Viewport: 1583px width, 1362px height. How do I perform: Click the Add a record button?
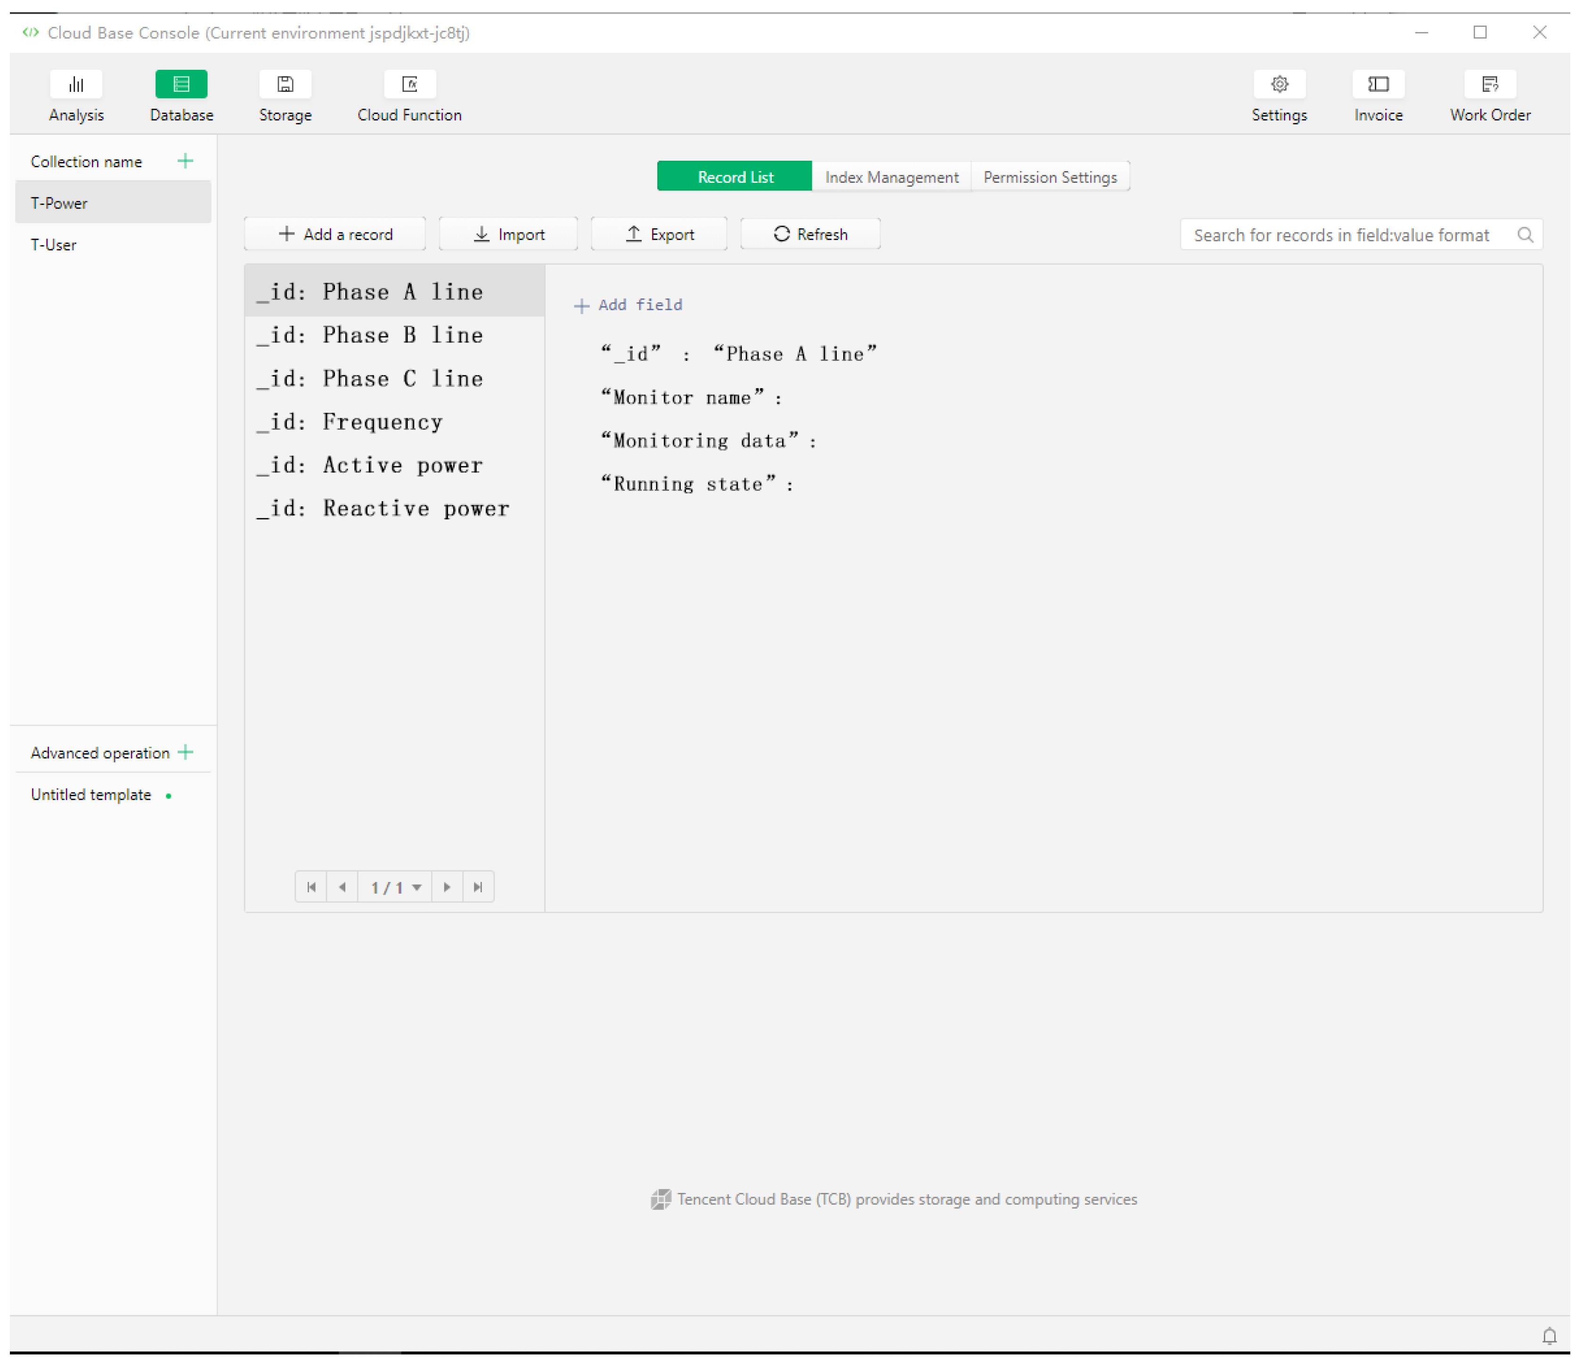pyautogui.click(x=335, y=235)
